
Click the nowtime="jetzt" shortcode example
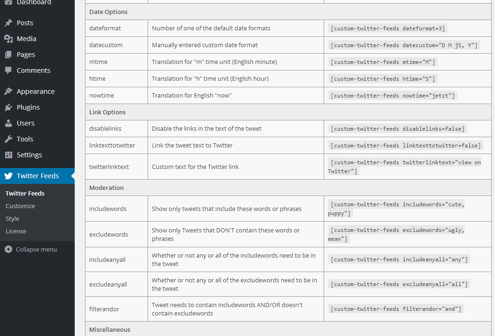(392, 96)
